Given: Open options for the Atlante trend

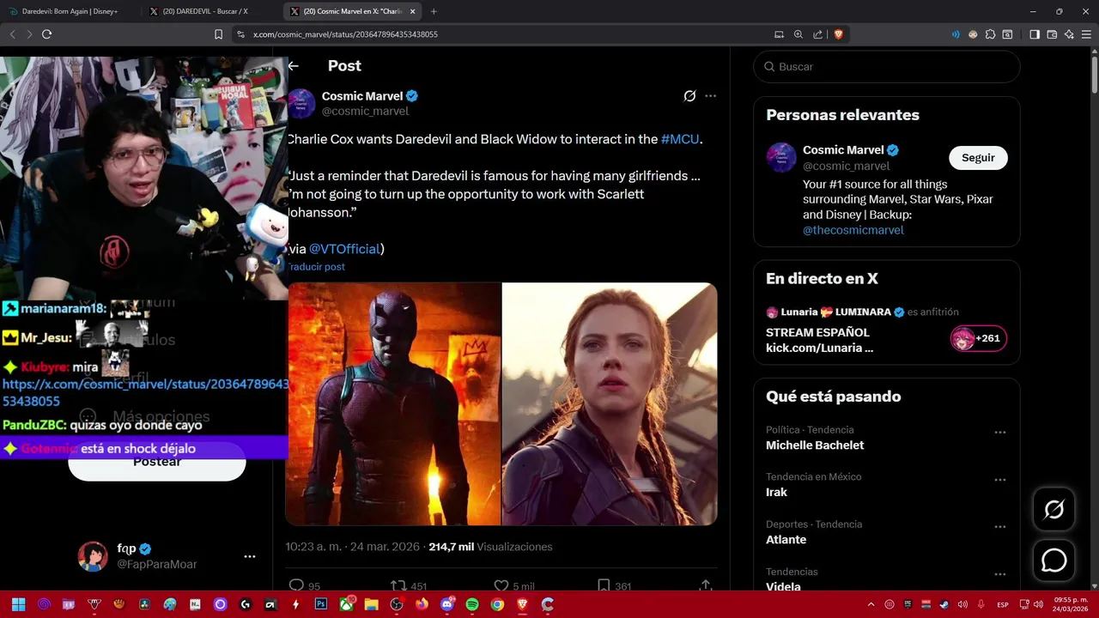Looking at the screenshot, I should [1000, 527].
